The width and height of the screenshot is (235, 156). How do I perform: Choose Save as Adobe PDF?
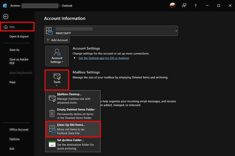tap(19, 61)
